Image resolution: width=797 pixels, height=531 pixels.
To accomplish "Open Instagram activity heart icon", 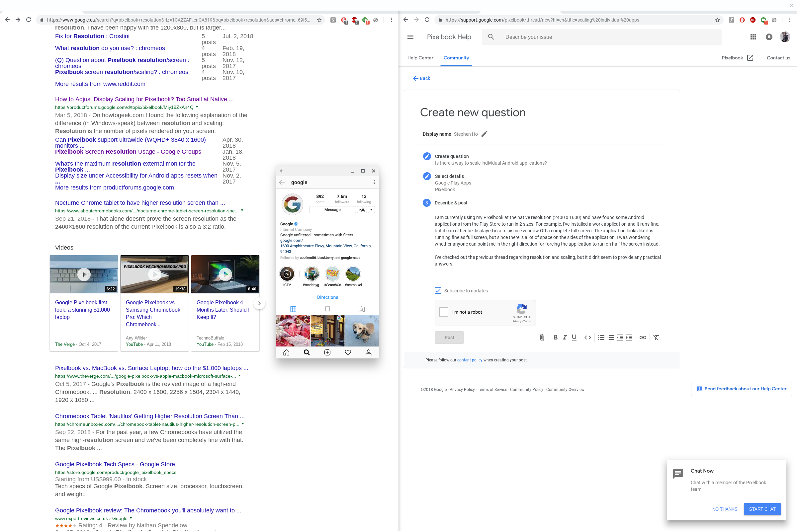I will coord(348,352).
